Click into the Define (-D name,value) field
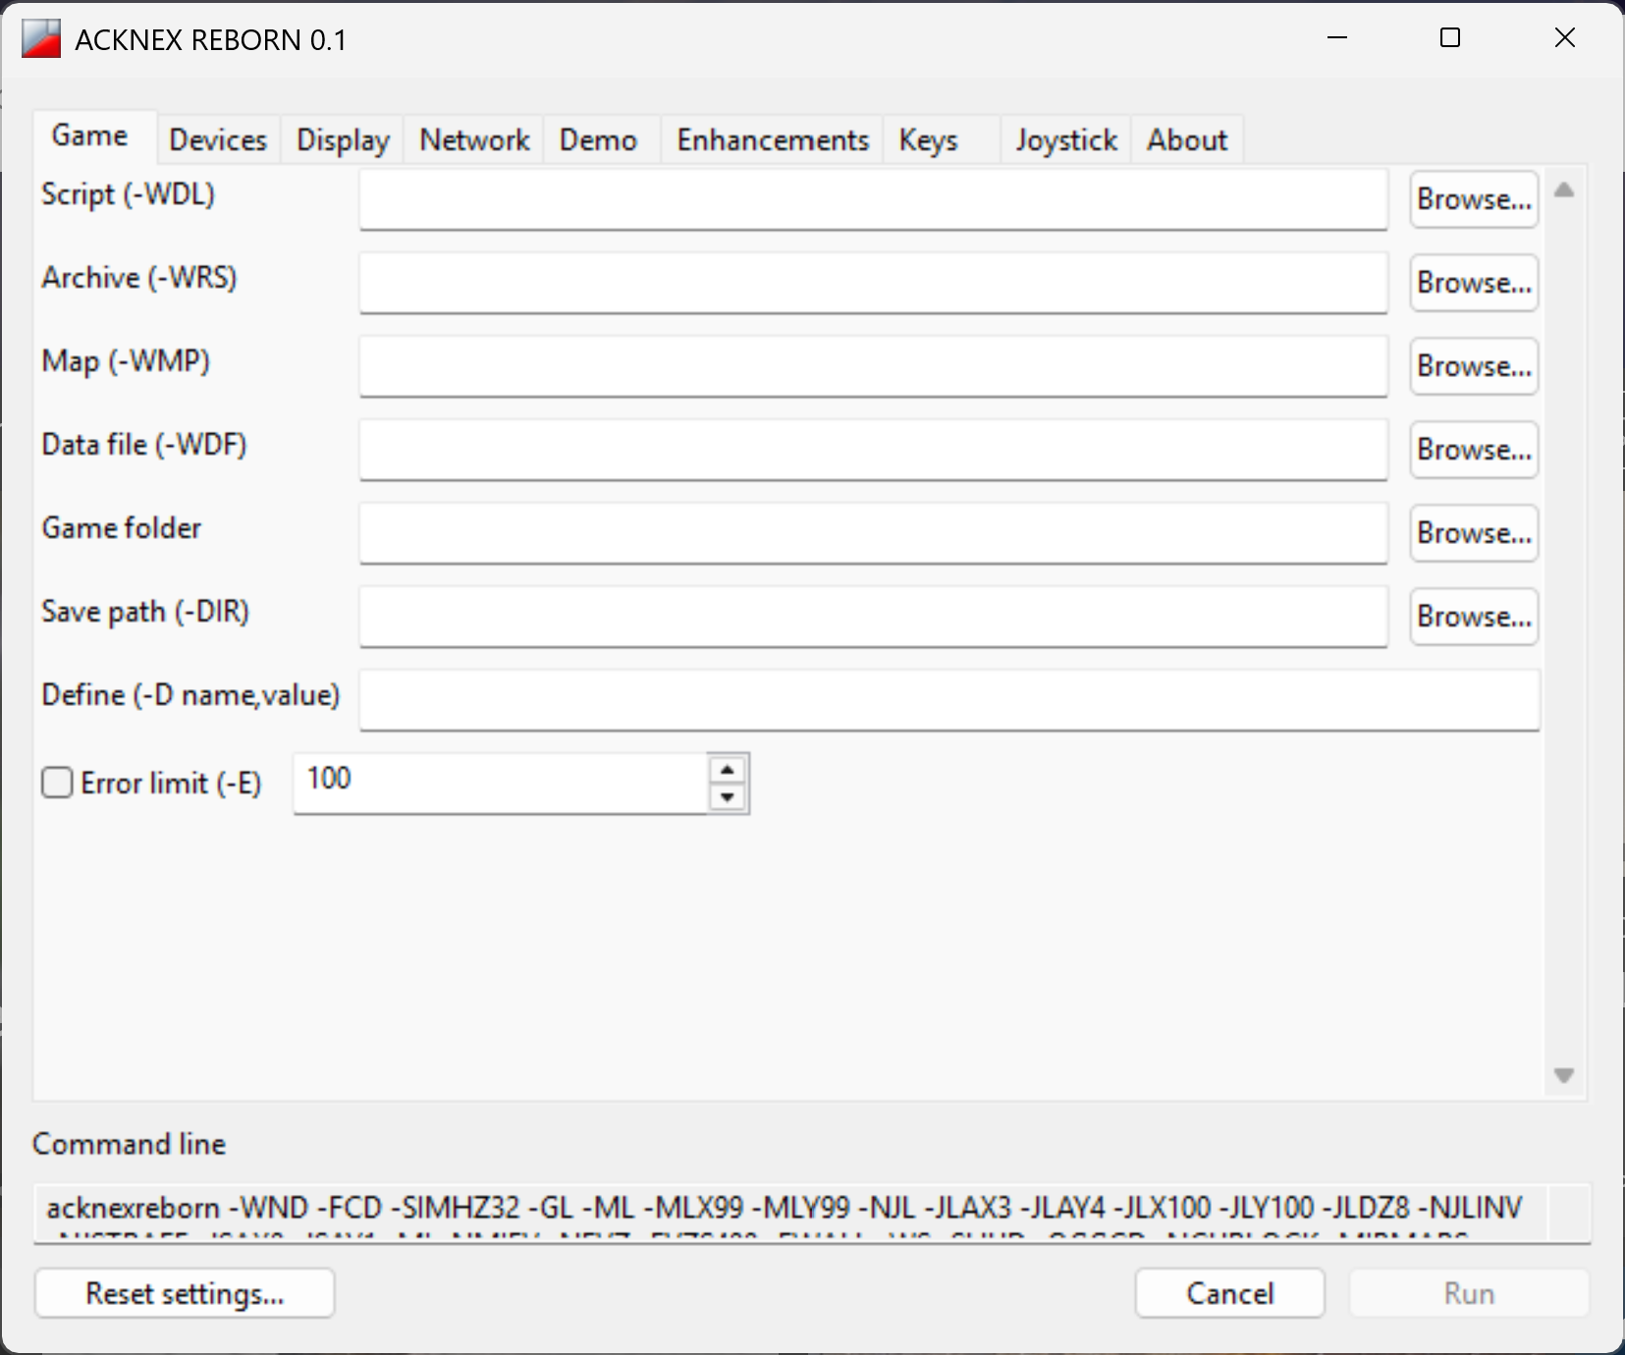This screenshot has width=1625, height=1355. click(x=949, y=700)
